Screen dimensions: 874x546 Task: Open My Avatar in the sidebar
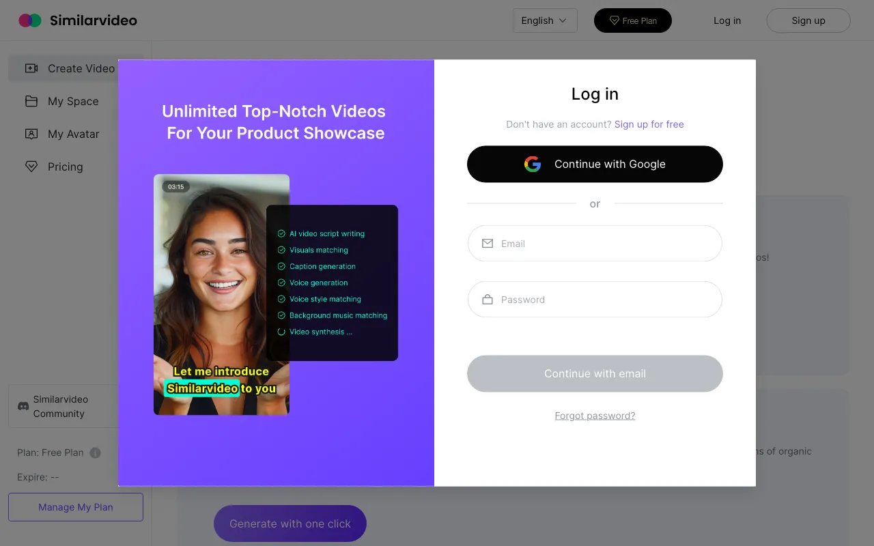pyautogui.click(x=76, y=134)
